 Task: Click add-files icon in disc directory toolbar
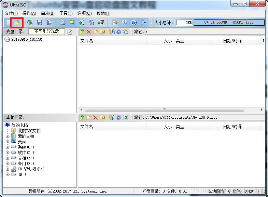tap(112, 32)
